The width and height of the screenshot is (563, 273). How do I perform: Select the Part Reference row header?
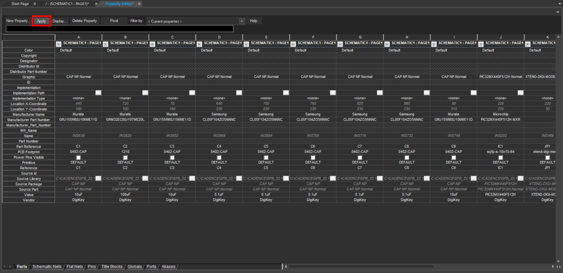pos(29,146)
